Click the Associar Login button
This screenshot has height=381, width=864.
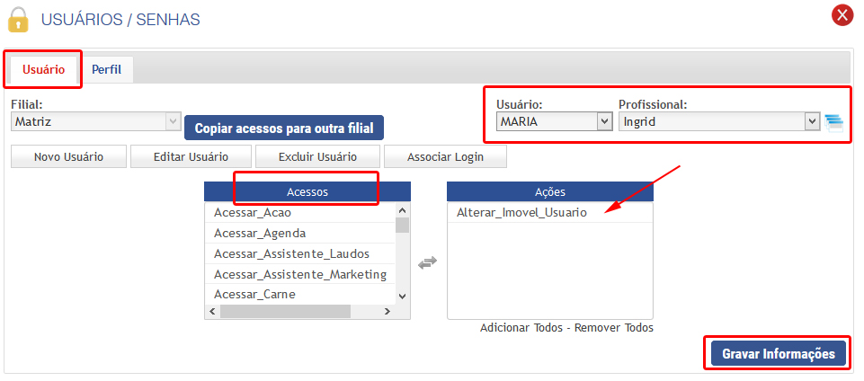coord(445,156)
